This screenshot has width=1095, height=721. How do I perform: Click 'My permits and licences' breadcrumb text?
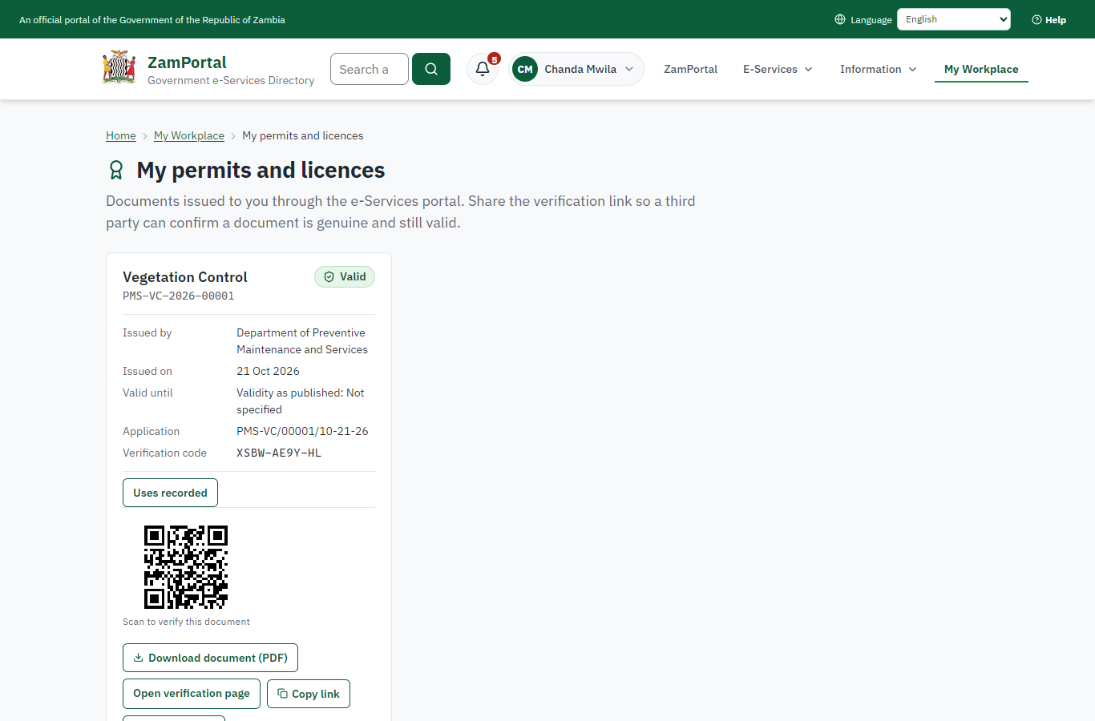[x=303, y=135]
